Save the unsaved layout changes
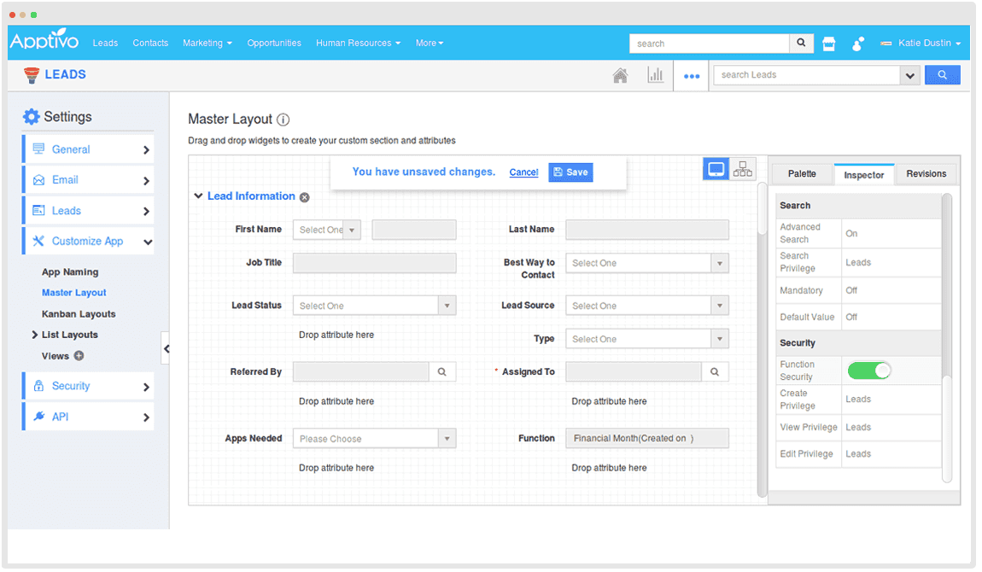This screenshot has height=572, width=982. coord(570,172)
